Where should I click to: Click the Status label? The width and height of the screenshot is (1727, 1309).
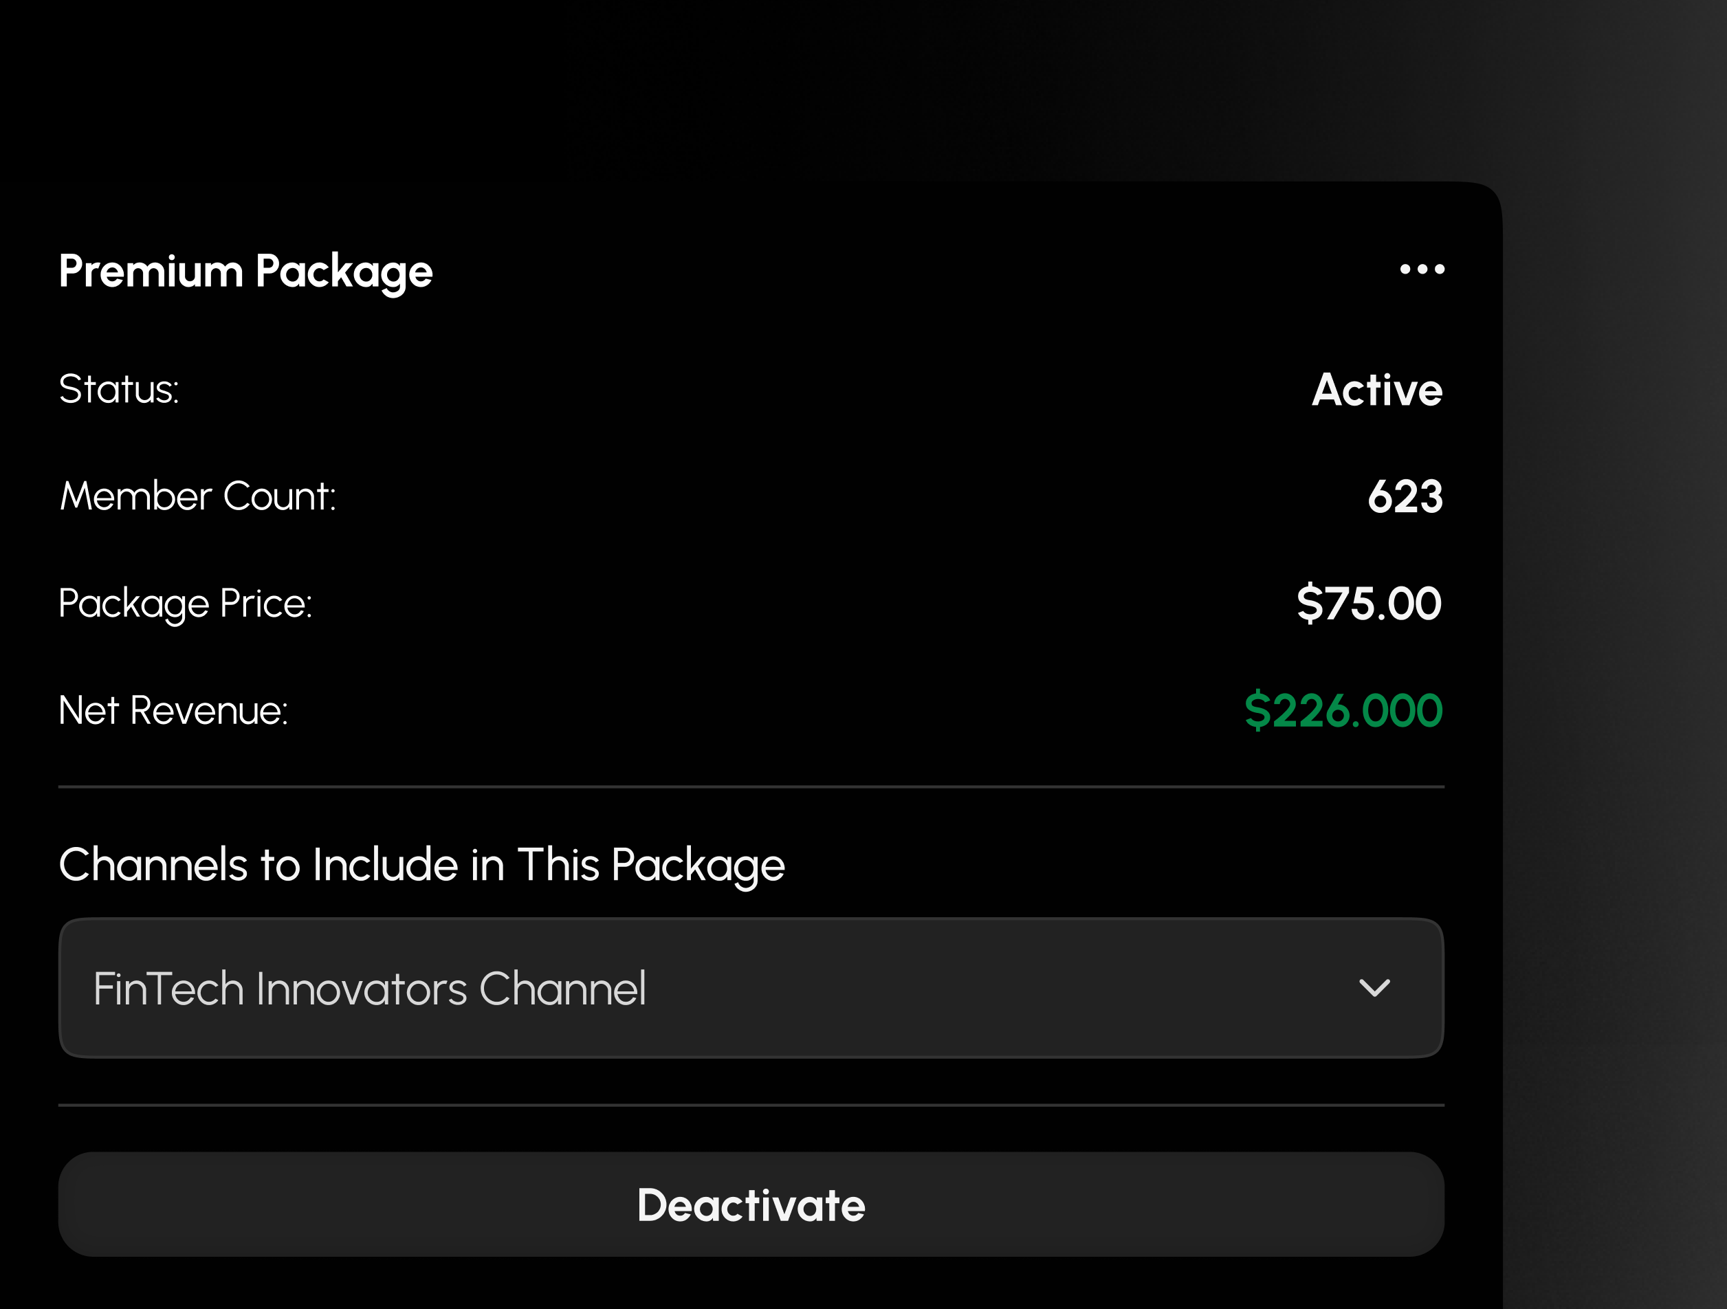tap(119, 388)
